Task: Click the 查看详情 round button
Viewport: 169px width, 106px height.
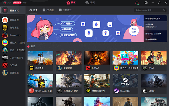Action: click(x=134, y=31)
